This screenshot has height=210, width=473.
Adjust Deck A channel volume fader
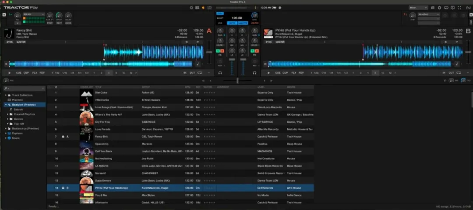[232, 60]
